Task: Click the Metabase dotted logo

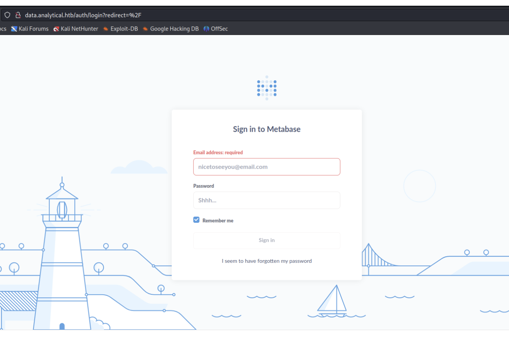Action: pos(267,88)
